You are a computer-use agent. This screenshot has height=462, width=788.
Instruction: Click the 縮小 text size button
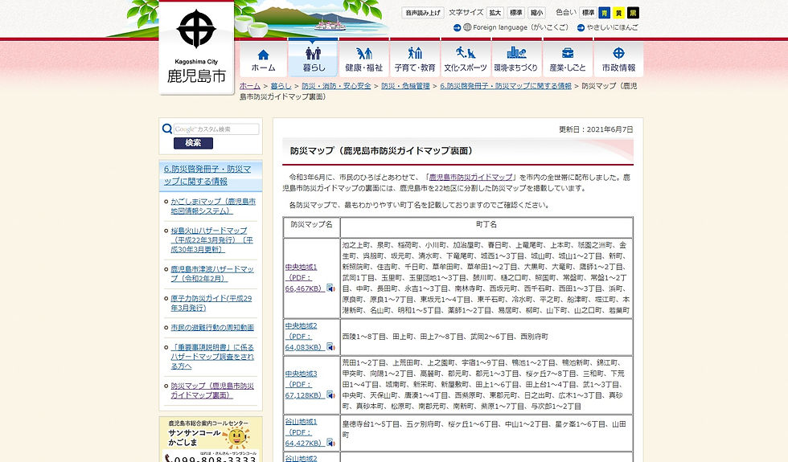tap(537, 13)
